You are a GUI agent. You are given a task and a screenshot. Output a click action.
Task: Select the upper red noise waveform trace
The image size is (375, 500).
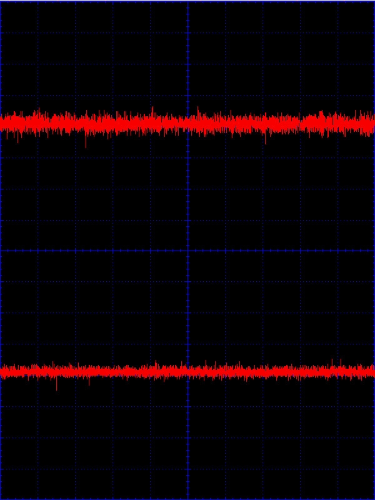pos(187,124)
